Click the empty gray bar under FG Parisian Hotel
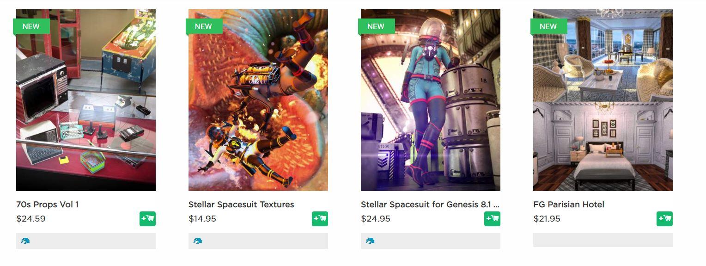706x266 pixels. coord(603,240)
